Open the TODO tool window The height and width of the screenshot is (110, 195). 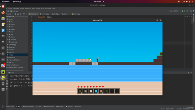coord(39,107)
